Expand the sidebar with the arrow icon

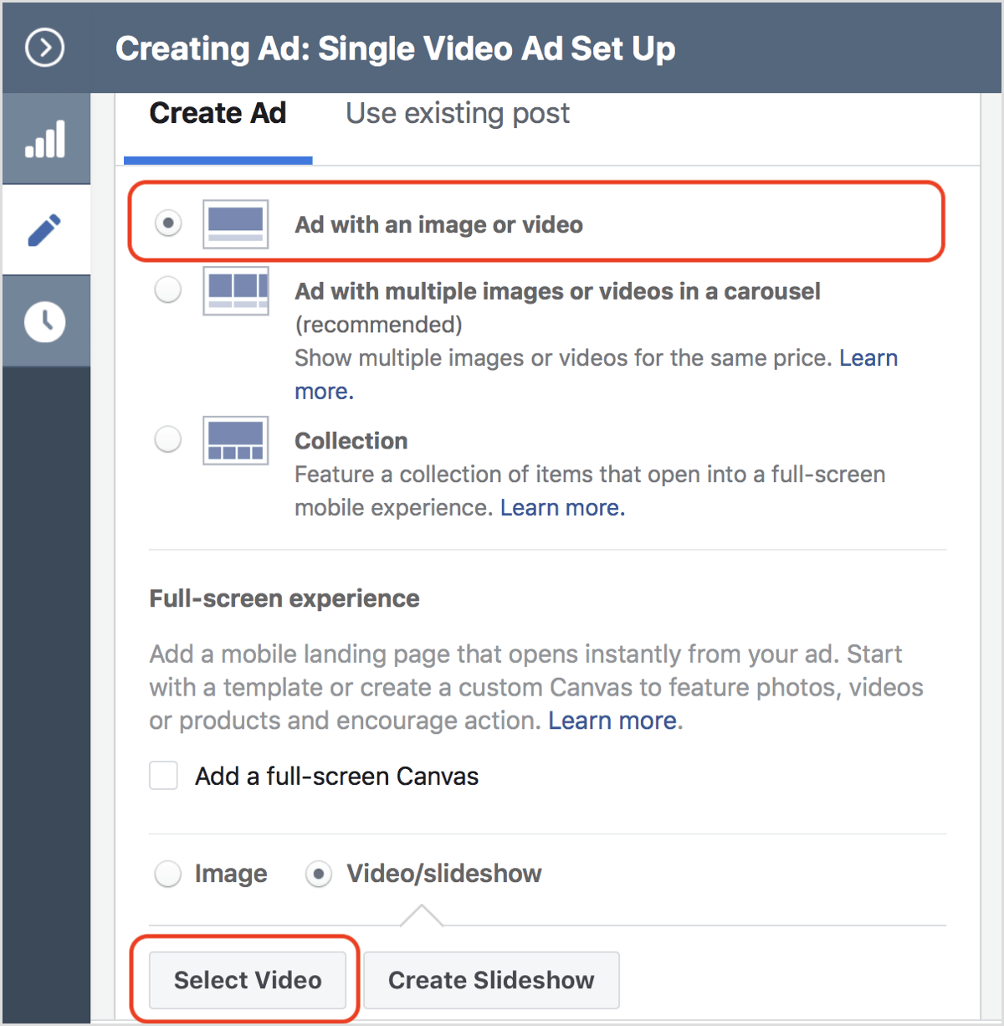[44, 48]
